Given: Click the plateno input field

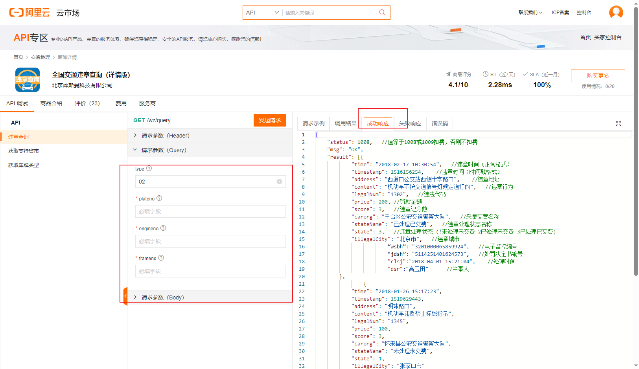Looking at the screenshot, I should click(210, 211).
